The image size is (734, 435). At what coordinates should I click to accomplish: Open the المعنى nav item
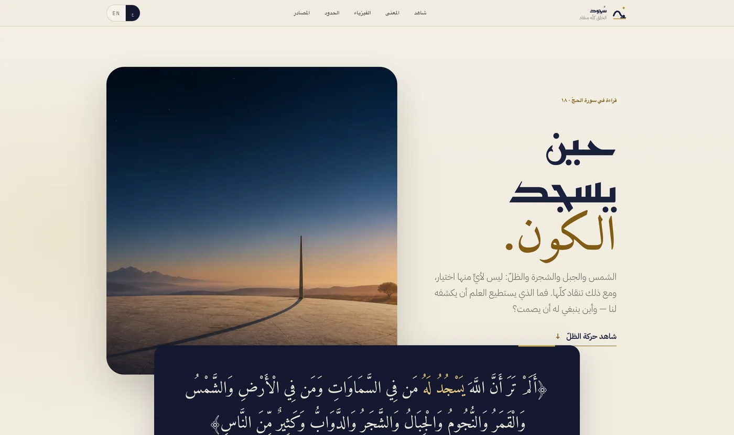(392, 13)
